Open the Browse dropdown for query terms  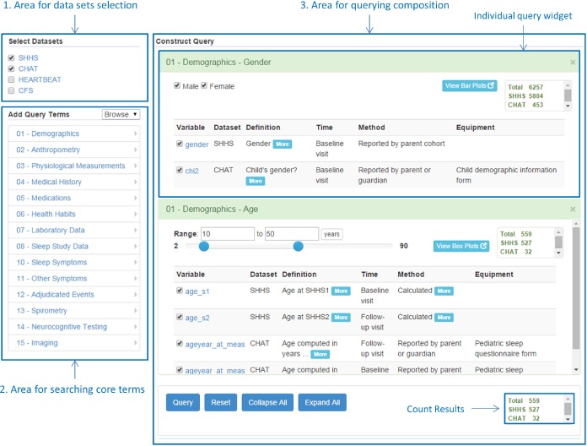pyautogui.click(x=121, y=114)
